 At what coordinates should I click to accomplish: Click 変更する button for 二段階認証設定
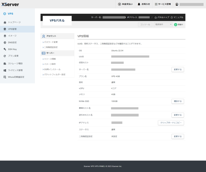[178, 136]
